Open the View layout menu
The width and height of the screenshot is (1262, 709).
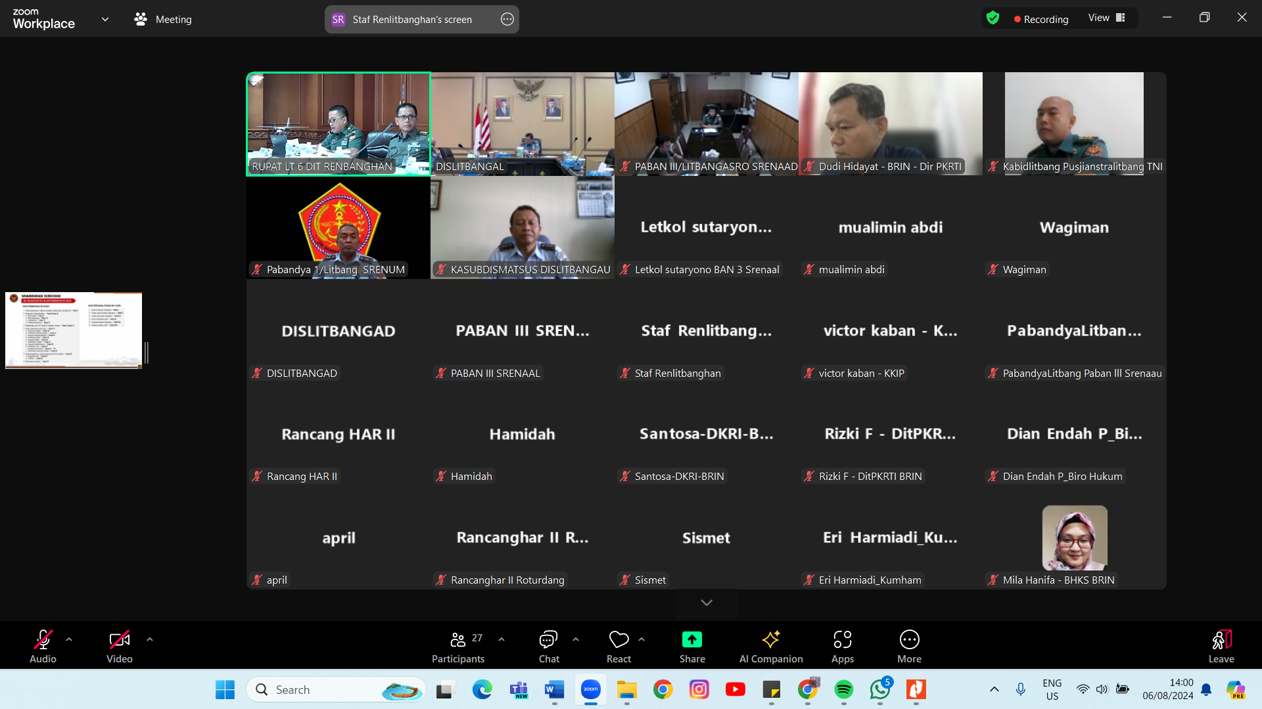(x=1107, y=18)
